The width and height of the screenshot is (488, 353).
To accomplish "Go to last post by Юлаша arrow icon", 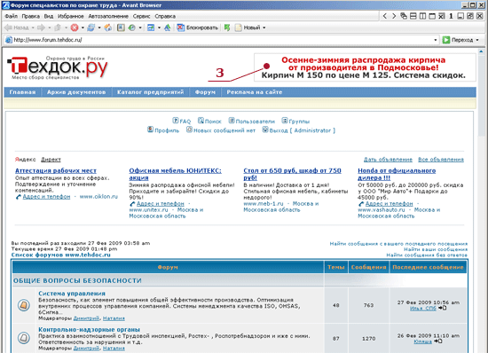I will pos(438,341).
